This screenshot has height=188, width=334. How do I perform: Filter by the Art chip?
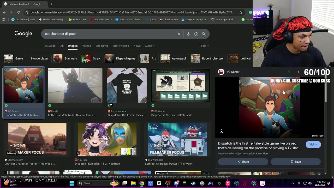149,58
